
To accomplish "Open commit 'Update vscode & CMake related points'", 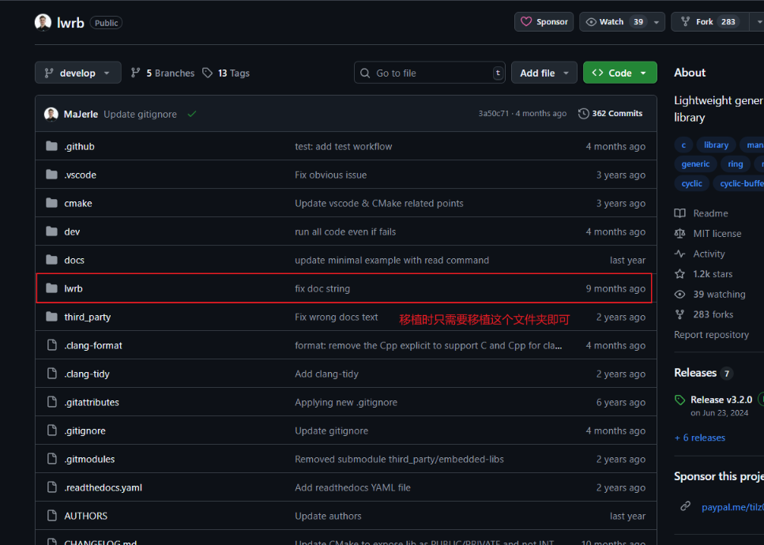I will 379,204.
